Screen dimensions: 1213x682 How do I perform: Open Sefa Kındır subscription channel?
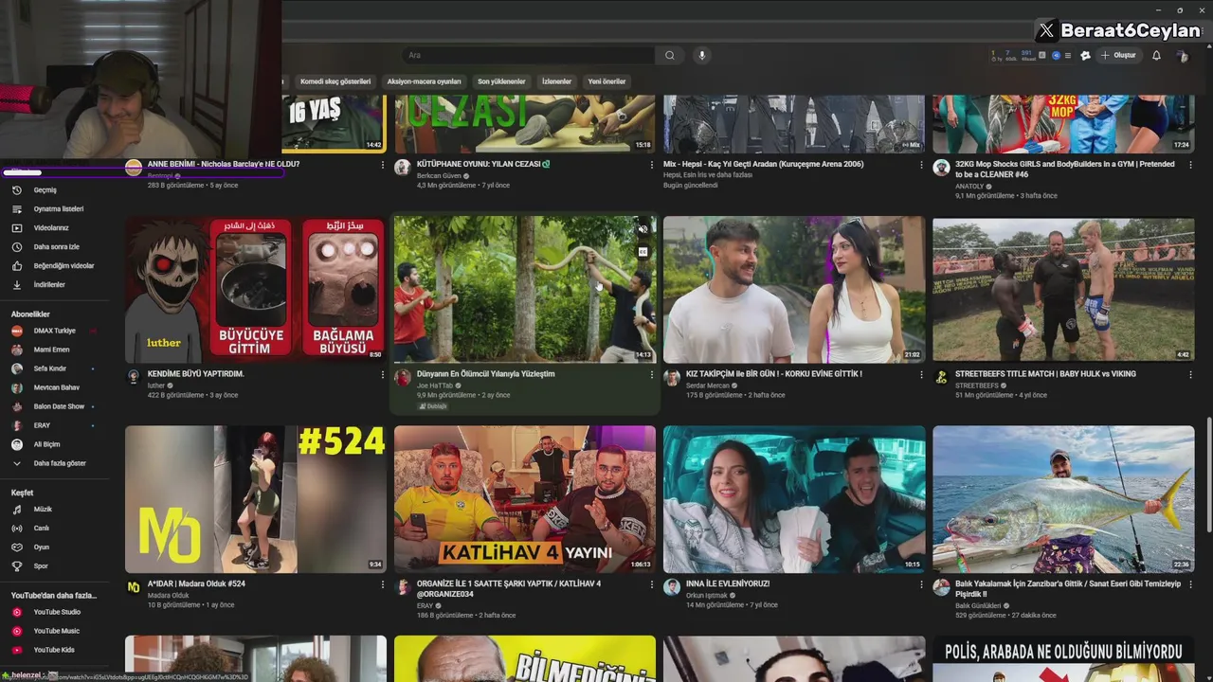coord(50,368)
